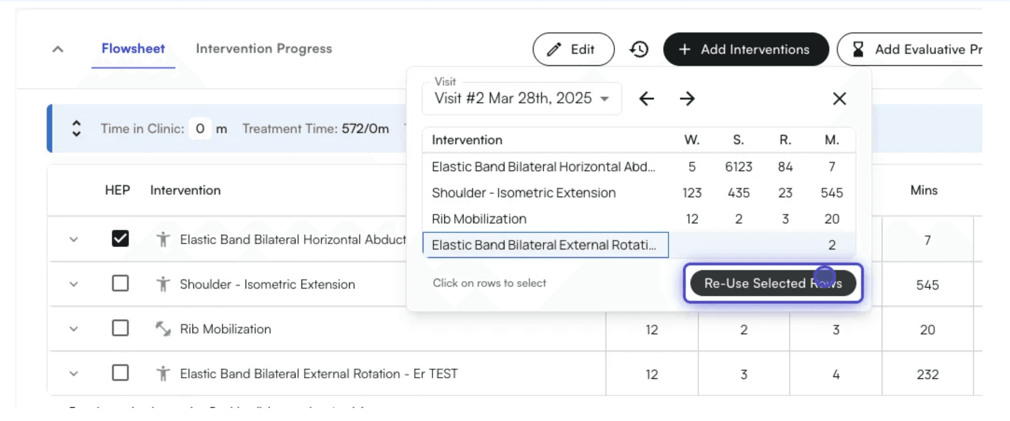Screen dimensions: 1010x421
Task: Click the history clock icon
Action: 639,49
